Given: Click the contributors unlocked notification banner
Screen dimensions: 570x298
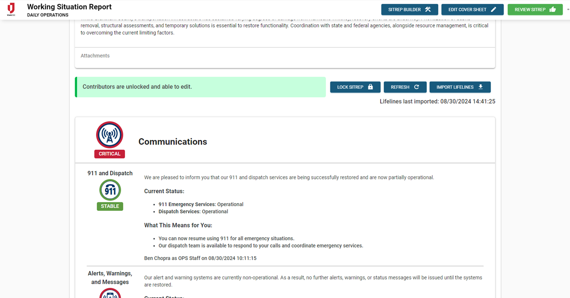Looking at the screenshot, I should pyautogui.click(x=200, y=86).
